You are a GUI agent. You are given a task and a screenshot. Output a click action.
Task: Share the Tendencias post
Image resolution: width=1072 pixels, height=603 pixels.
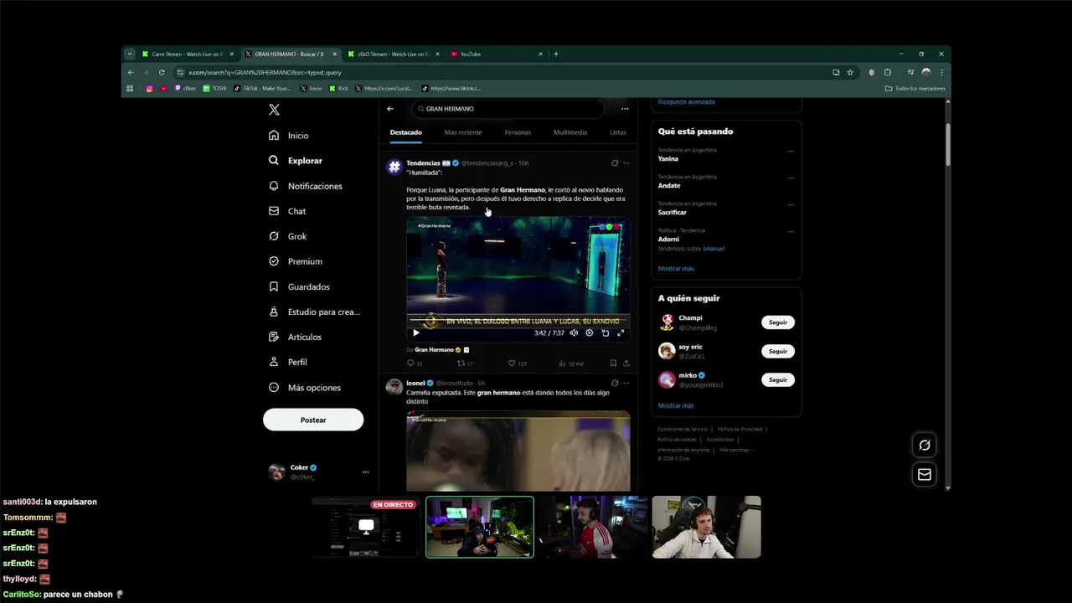[x=626, y=363]
